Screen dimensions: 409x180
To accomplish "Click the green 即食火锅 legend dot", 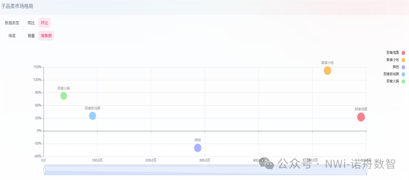I will click(403, 81).
